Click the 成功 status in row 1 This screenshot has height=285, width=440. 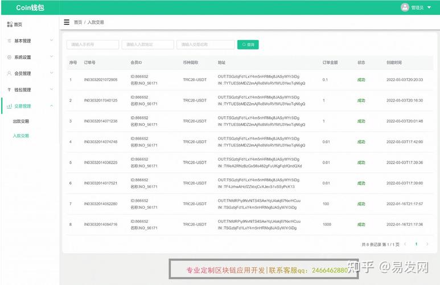pos(361,80)
